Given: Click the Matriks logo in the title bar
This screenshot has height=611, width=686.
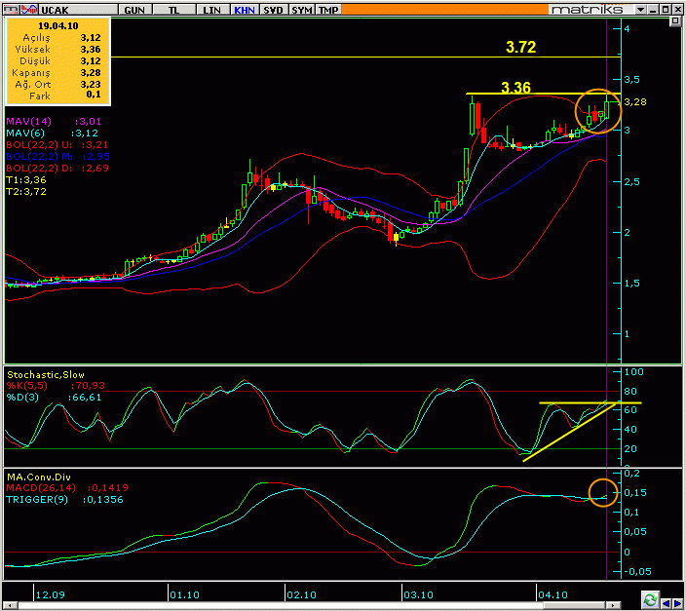Looking at the screenshot, I should (587, 9).
